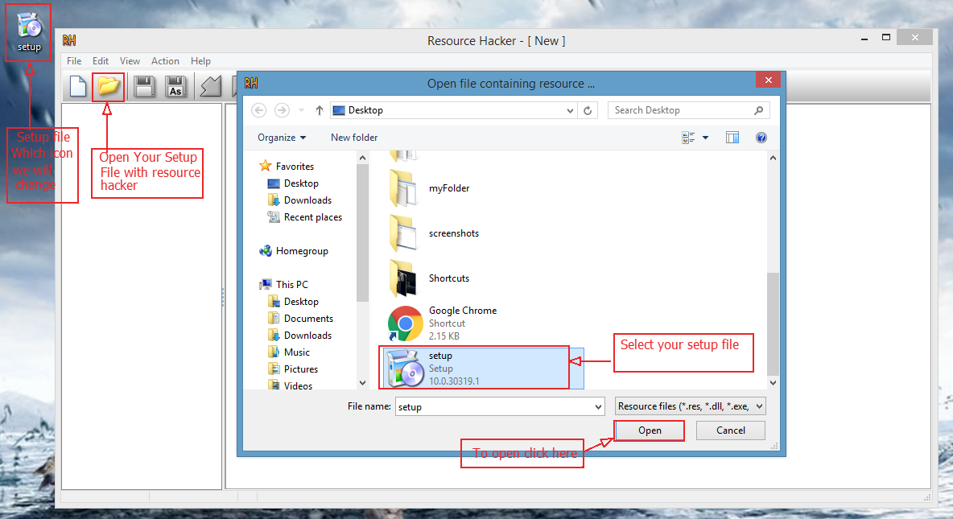Create a new resource script
This screenshot has width=953, height=519.
coord(77,87)
